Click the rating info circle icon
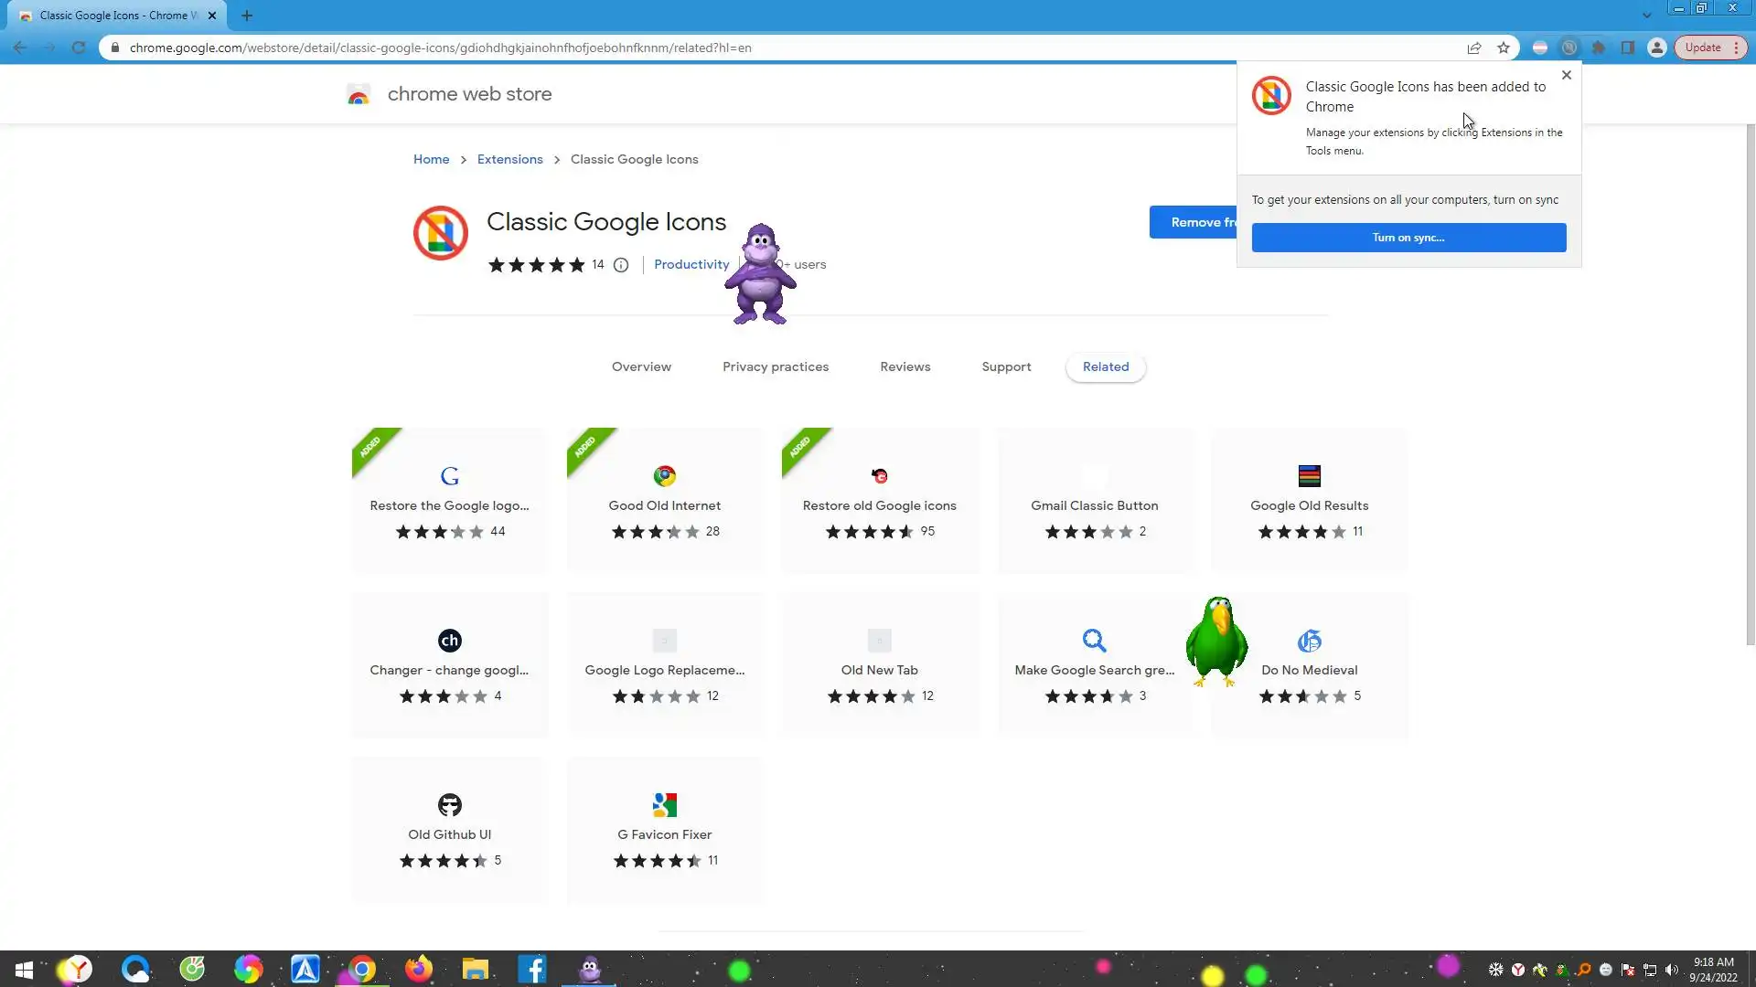Viewport: 1756px width, 987px height. click(621, 265)
